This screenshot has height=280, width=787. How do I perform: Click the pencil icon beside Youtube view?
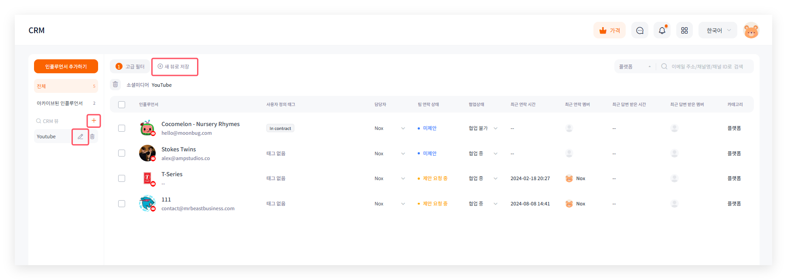(x=80, y=137)
